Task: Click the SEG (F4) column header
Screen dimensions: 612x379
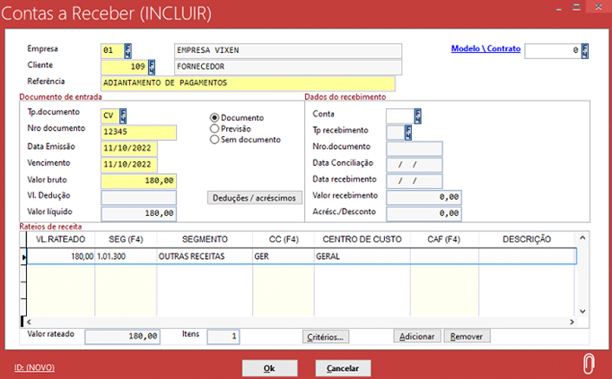Action: (126, 239)
